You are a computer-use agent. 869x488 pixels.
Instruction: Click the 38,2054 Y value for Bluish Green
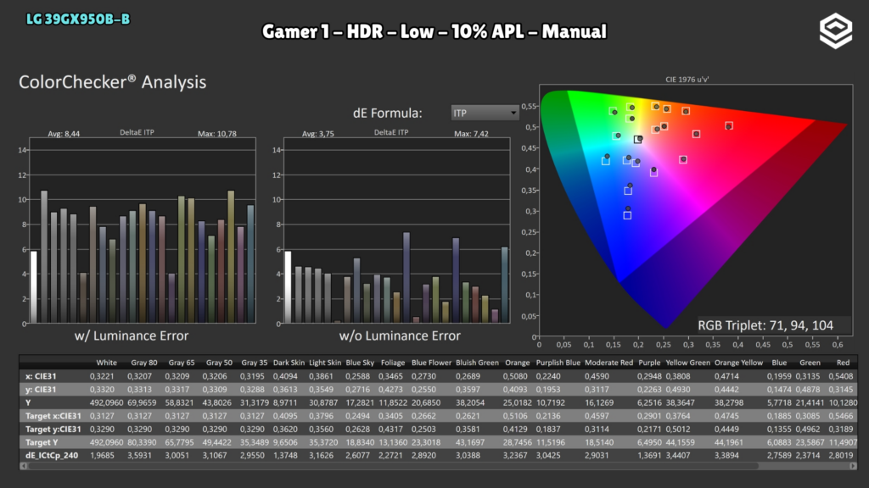[470, 402]
